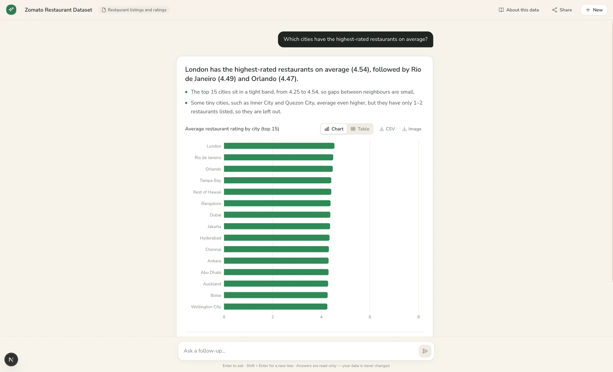Click the Tampa Bay bar
This screenshot has width=613, height=372.
pos(278,180)
